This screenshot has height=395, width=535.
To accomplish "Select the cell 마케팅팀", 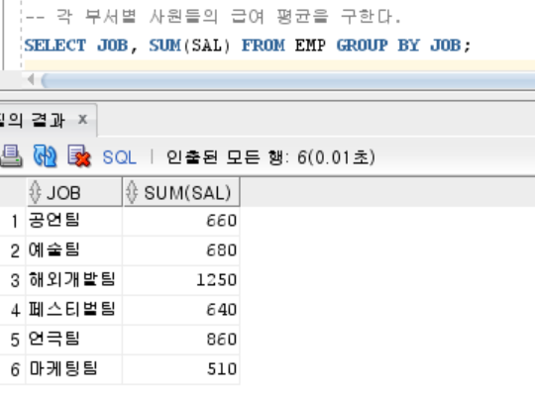I will pyautogui.click(x=73, y=369).
